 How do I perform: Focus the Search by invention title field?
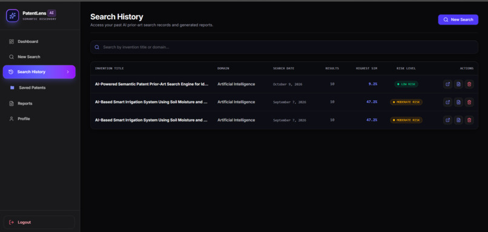pyautogui.click(x=284, y=47)
